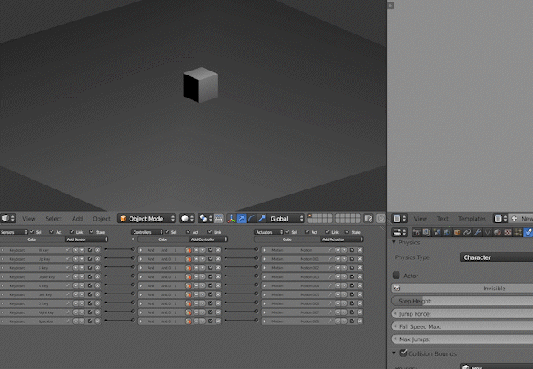Open the Material sphere tab
The image size is (533, 369).
point(498,232)
